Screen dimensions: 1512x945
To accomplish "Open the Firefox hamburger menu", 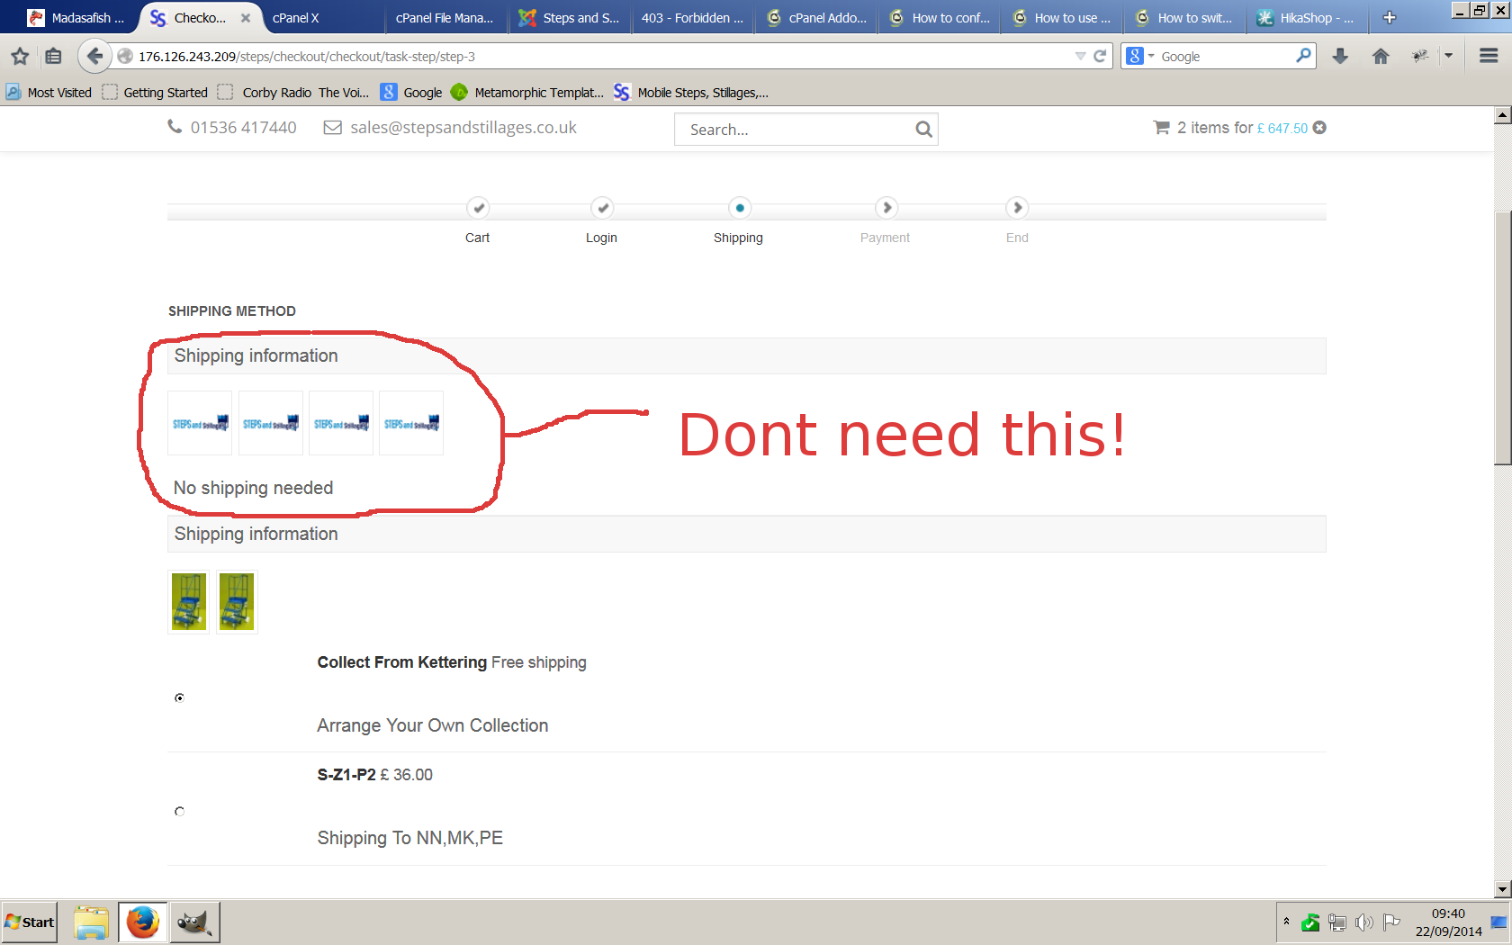I will (x=1489, y=57).
